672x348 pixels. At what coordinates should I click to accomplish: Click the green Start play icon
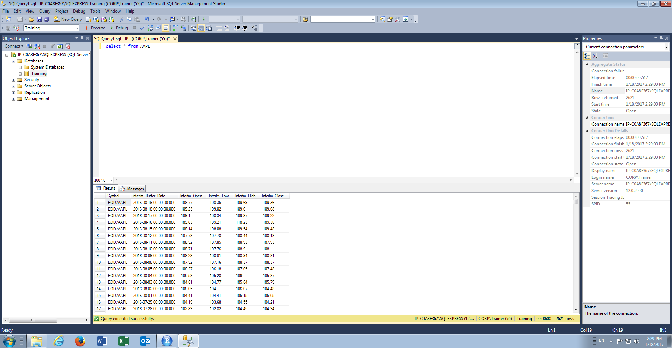203,19
